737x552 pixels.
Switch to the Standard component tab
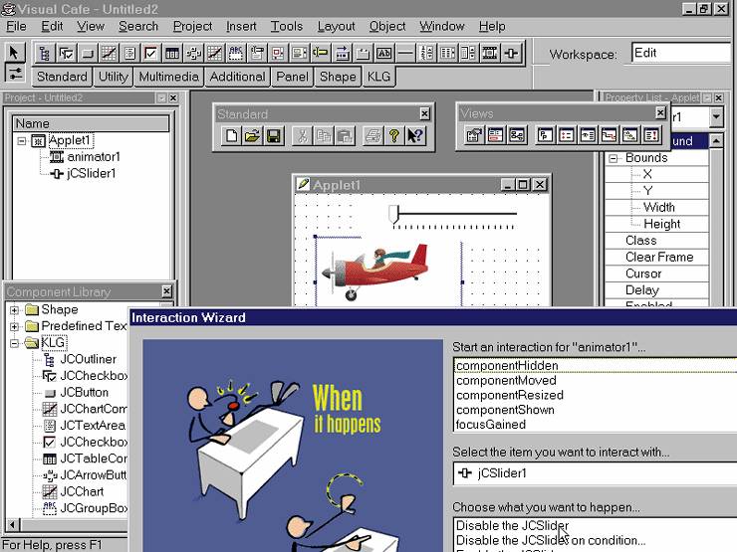point(62,77)
